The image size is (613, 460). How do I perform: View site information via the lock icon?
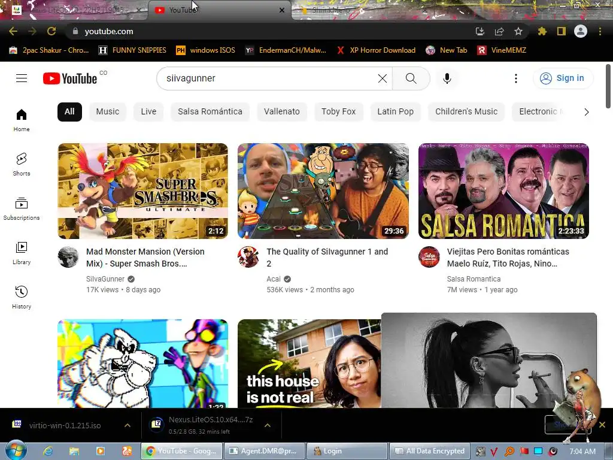[75, 31]
